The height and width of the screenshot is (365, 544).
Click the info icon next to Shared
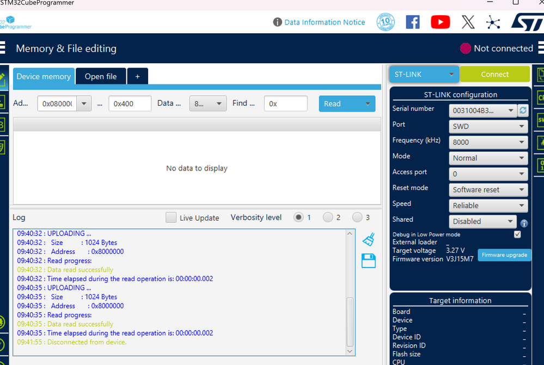click(x=524, y=223)
